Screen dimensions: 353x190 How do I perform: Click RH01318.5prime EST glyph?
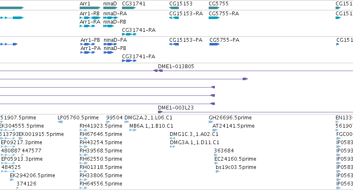(83, 172)
